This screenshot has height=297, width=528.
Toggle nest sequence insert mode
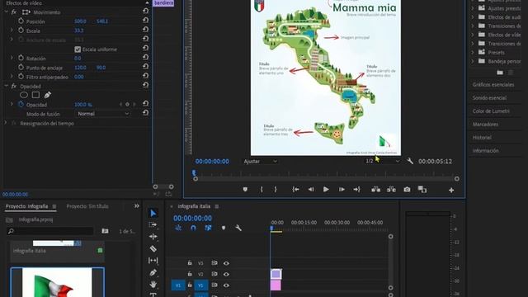coord(178,228)
